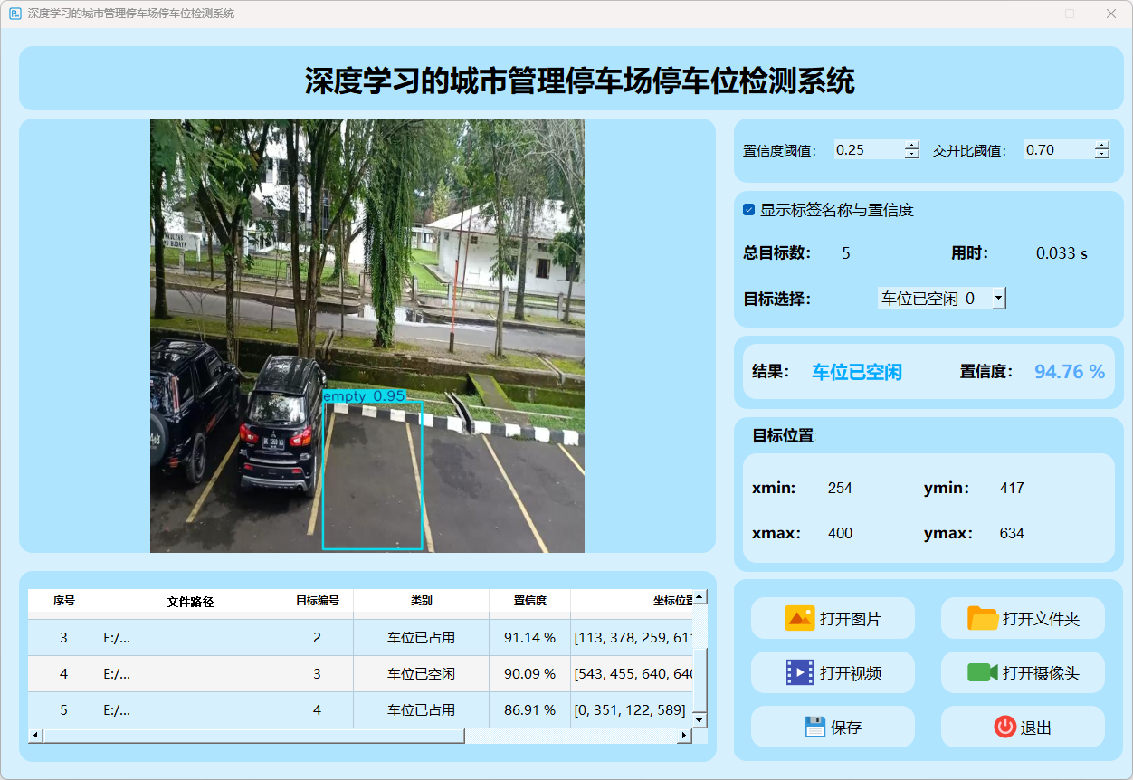Image resolution: width=1133 pixels, height=780 pixels.
Task: Click the 类别 column header
Action: pos(421,601)
